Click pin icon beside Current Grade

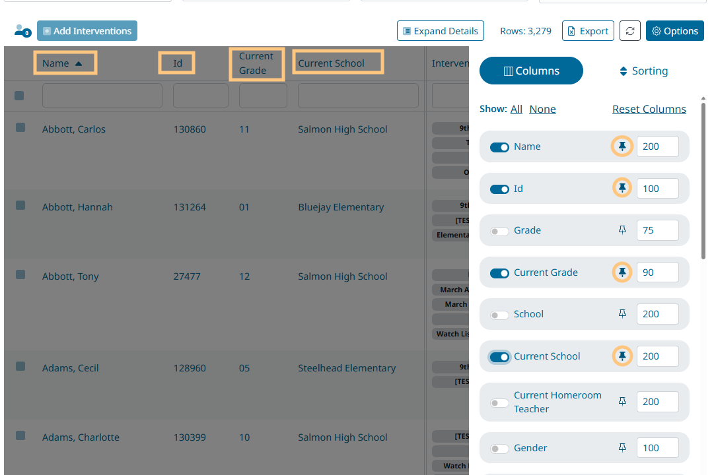click(x=622, y=272)
